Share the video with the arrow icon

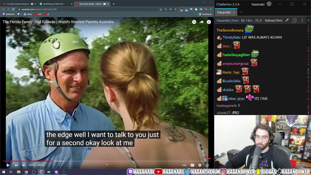tap(201, 22)
